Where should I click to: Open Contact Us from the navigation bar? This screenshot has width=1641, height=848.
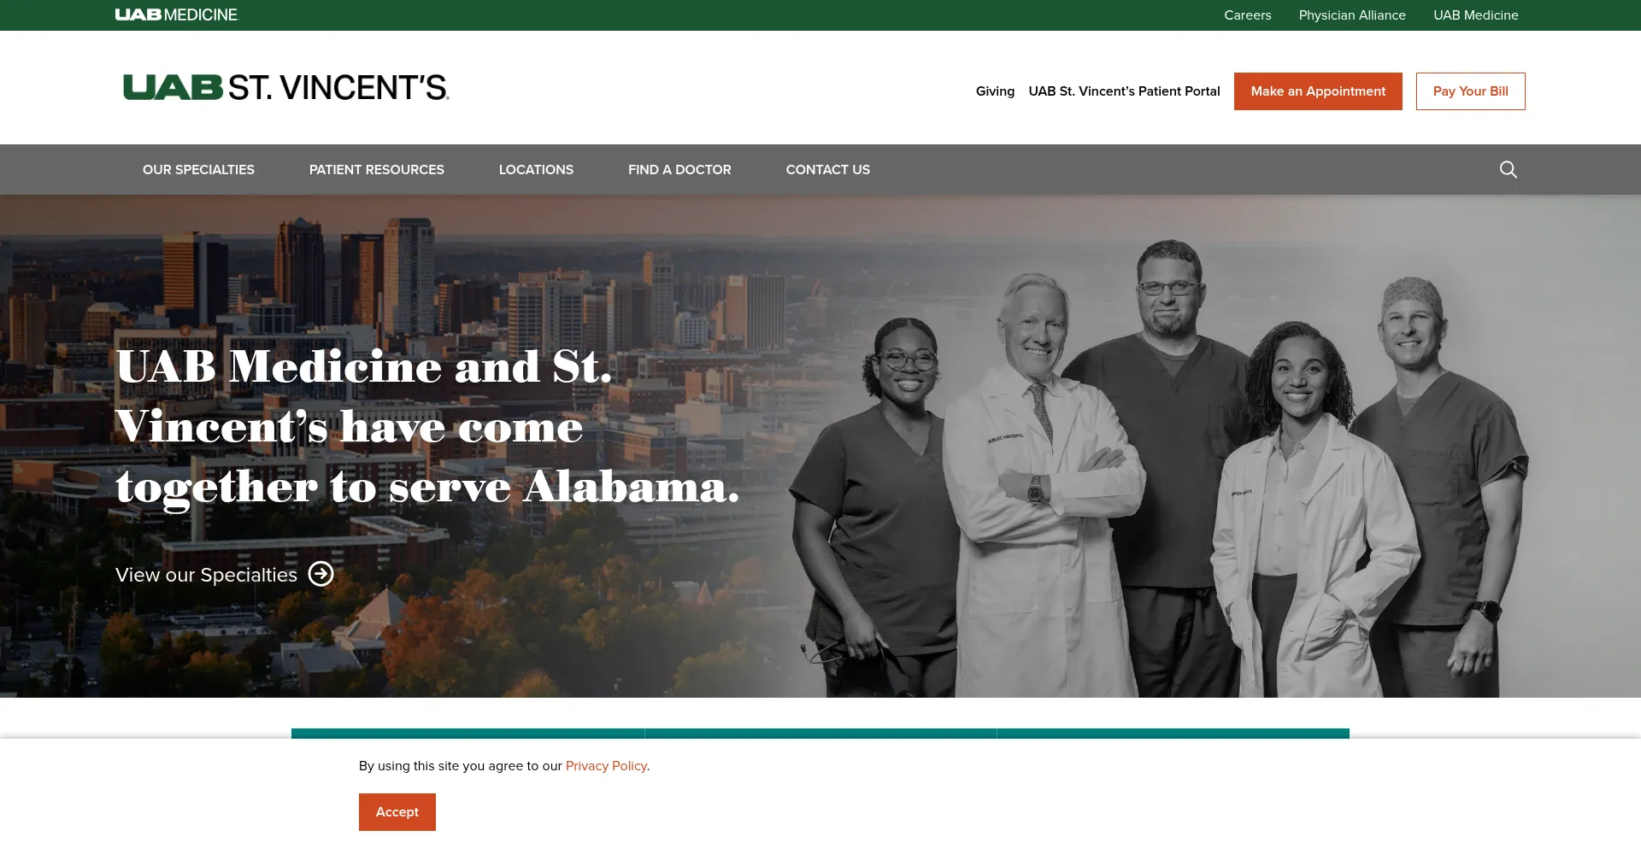coord(828,169)
